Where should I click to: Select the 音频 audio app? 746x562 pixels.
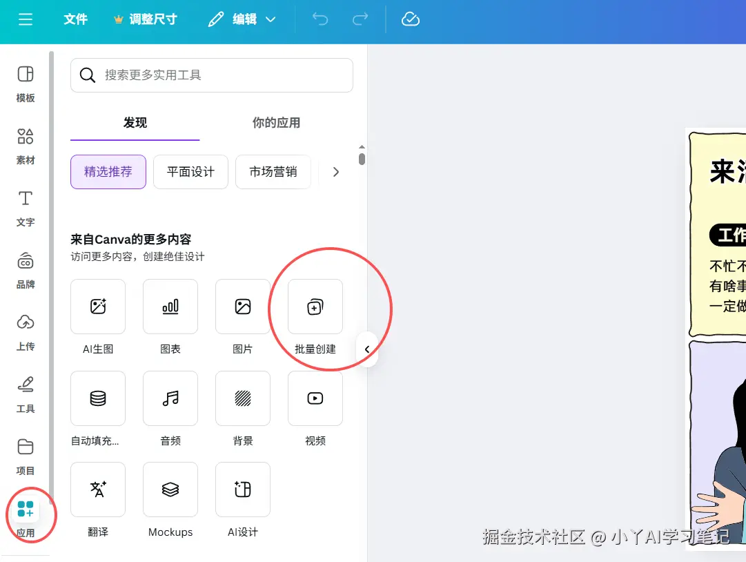tap(170, 398)
